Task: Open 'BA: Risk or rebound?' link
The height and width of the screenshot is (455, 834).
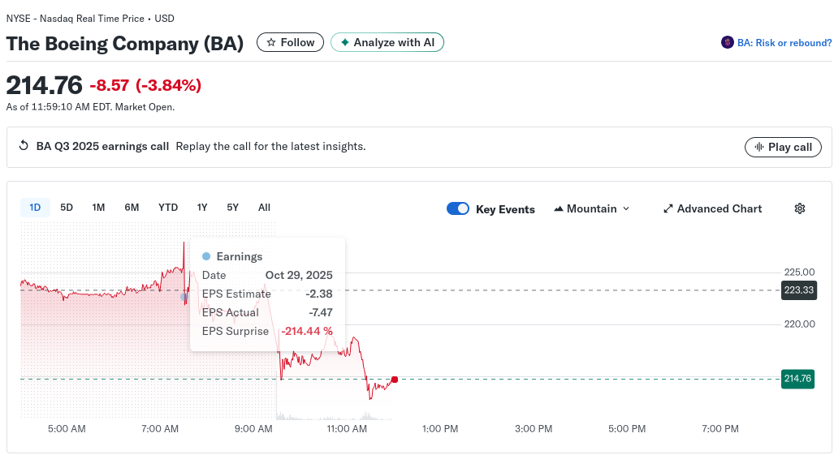Action: pyautogui.click(x=784, y=43)
